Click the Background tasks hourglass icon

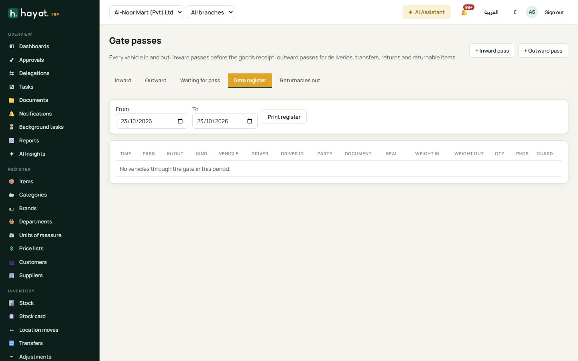point(12,127)
